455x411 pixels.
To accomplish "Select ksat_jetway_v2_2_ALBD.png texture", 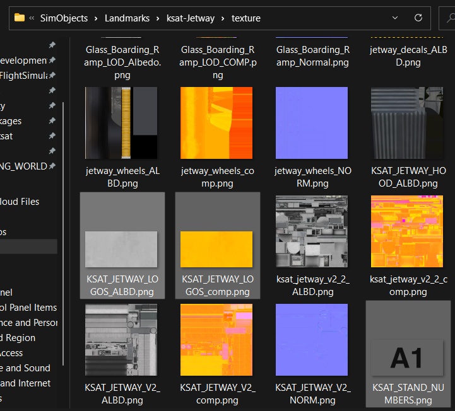I will [312, 231].
